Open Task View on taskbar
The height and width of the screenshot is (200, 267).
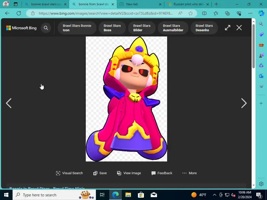coord(102,195)
